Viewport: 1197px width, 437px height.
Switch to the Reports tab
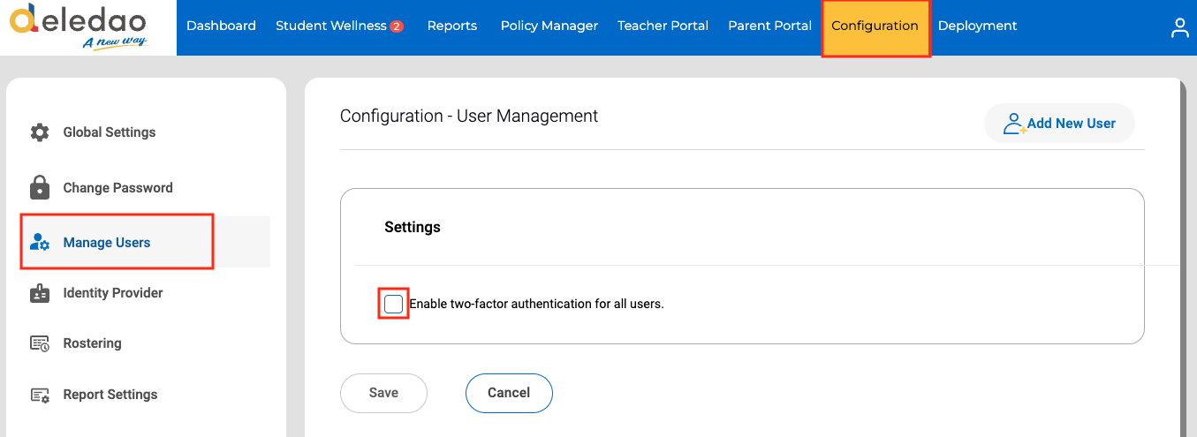(x=452, y=26)
